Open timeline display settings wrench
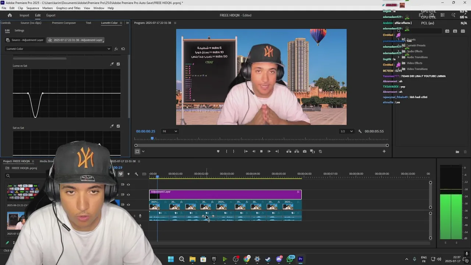 136,174
